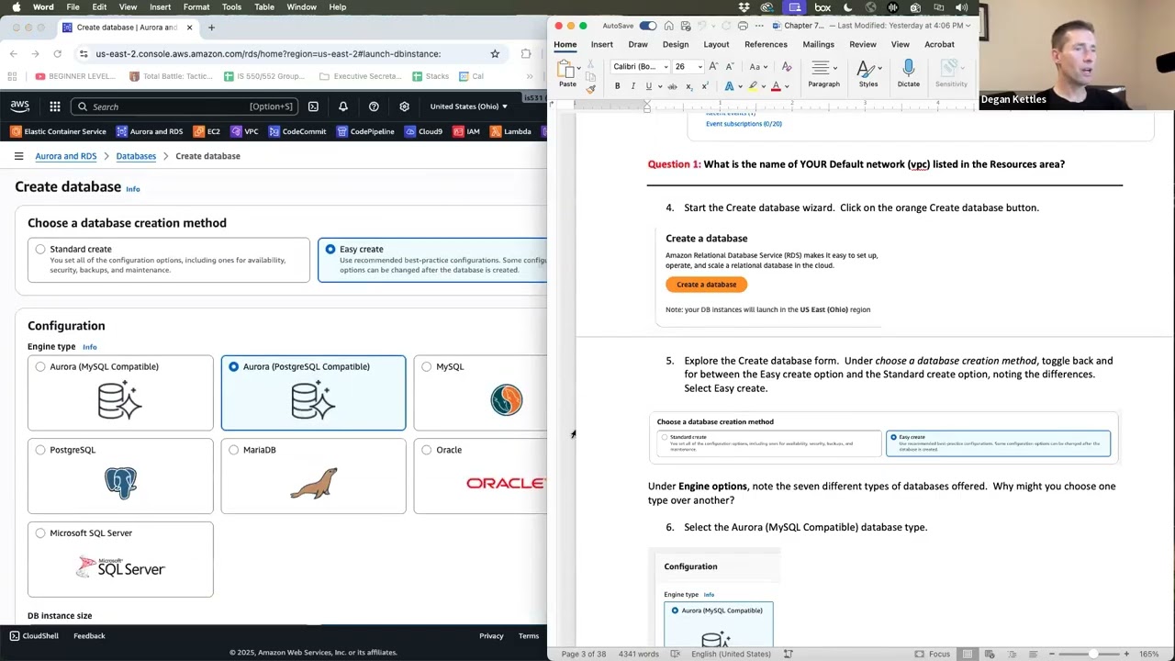This screenshot has height=661, width=1175.
Task: Open the AWS side navigation hamburger menu
Action: coord(18,156)
